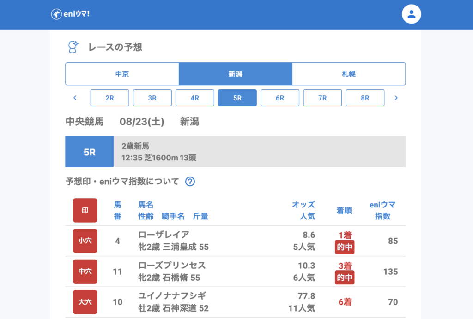Switch to the 中京 racecourse tab
The height and width of the screenshot is (319, 473).
pyautogui.click(x=122, y=74)
